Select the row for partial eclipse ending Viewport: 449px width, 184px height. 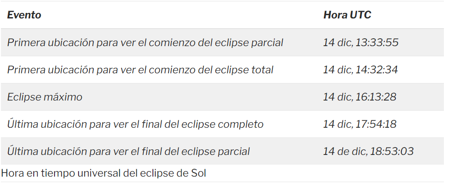pyautogui.click(x=222, y=151)
